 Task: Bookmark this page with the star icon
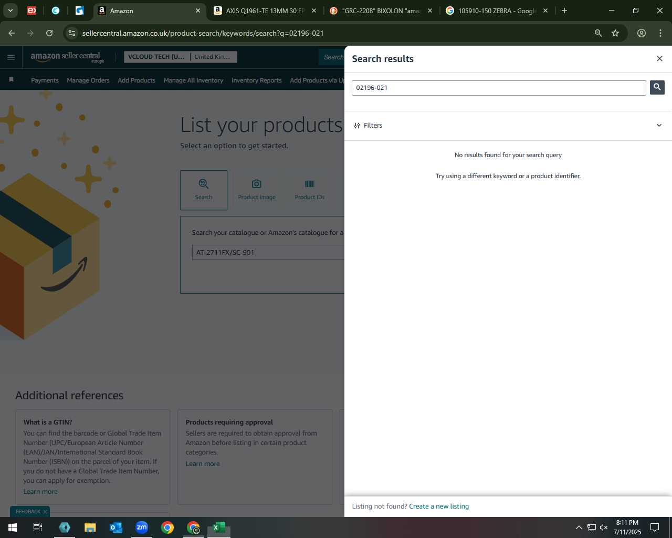[615, 33]
